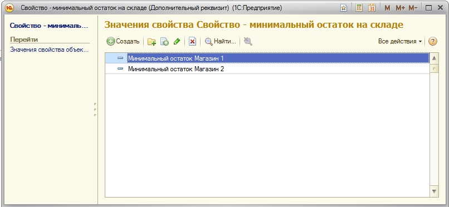
Task: Open the calendar icon in title bar
Action: [x=372, y=8]
